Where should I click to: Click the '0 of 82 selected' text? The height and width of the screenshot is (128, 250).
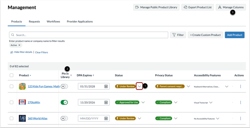[19, 66]
